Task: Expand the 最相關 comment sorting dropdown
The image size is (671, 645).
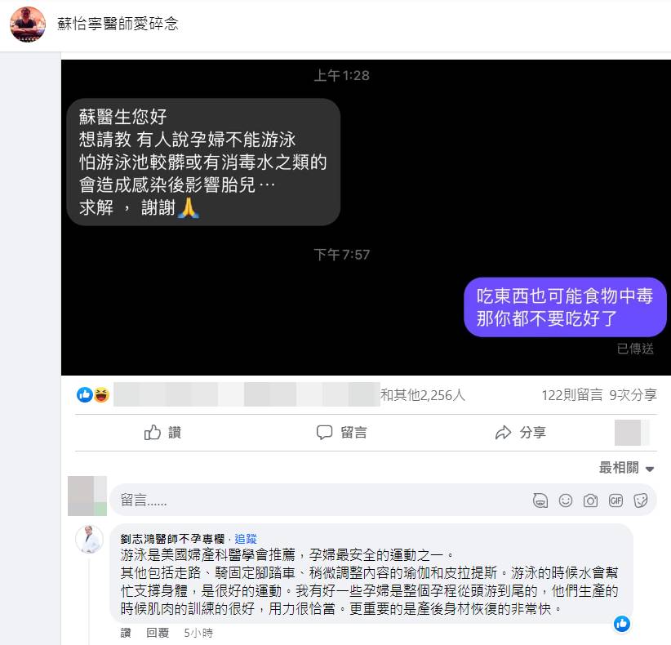Action: (x=626, y=468)
